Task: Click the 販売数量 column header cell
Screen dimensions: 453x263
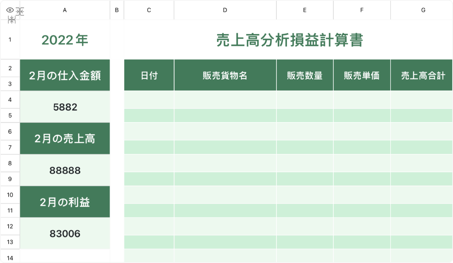Action: 305,75
